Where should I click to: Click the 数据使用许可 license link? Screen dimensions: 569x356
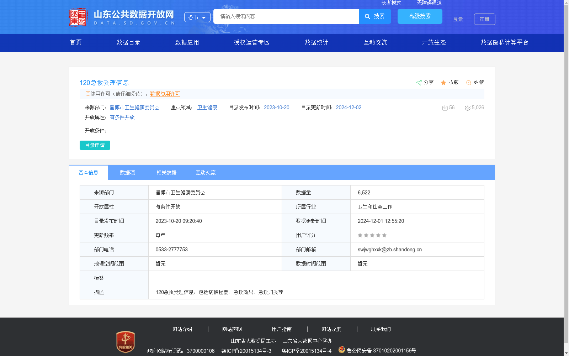[x=165, y=94]
